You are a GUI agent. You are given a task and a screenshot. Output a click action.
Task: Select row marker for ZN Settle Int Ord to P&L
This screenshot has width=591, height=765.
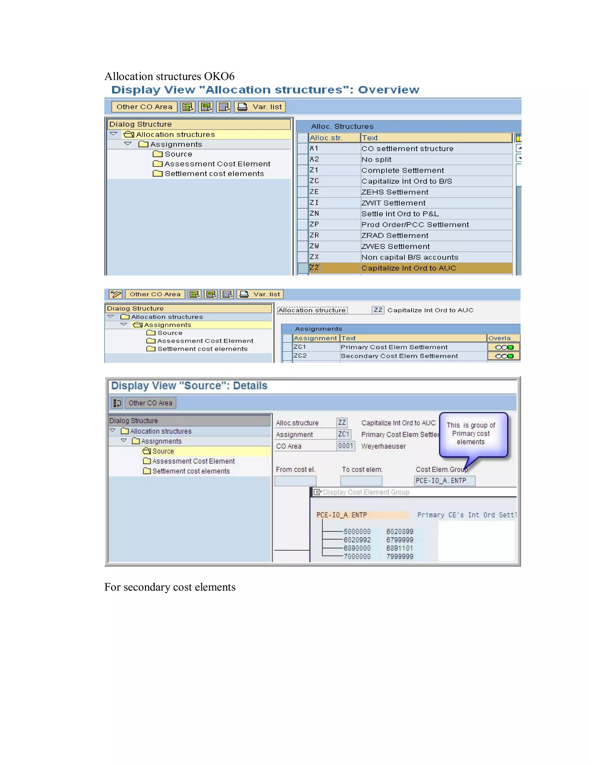click(302, 214)
